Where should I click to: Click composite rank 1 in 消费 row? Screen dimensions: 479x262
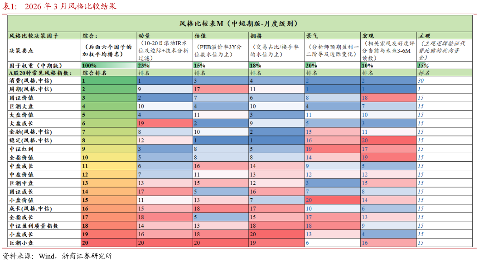pyautogui.click(x=109, y=81)
